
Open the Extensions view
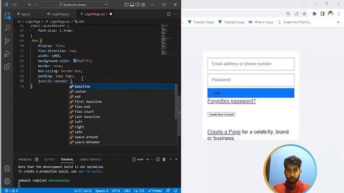[7, 66]
